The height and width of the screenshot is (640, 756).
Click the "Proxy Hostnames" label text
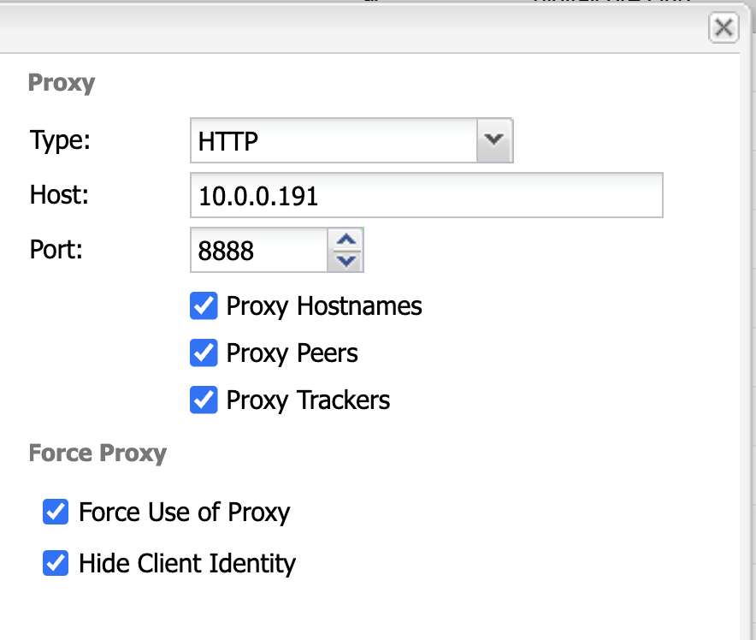point(323,306)
